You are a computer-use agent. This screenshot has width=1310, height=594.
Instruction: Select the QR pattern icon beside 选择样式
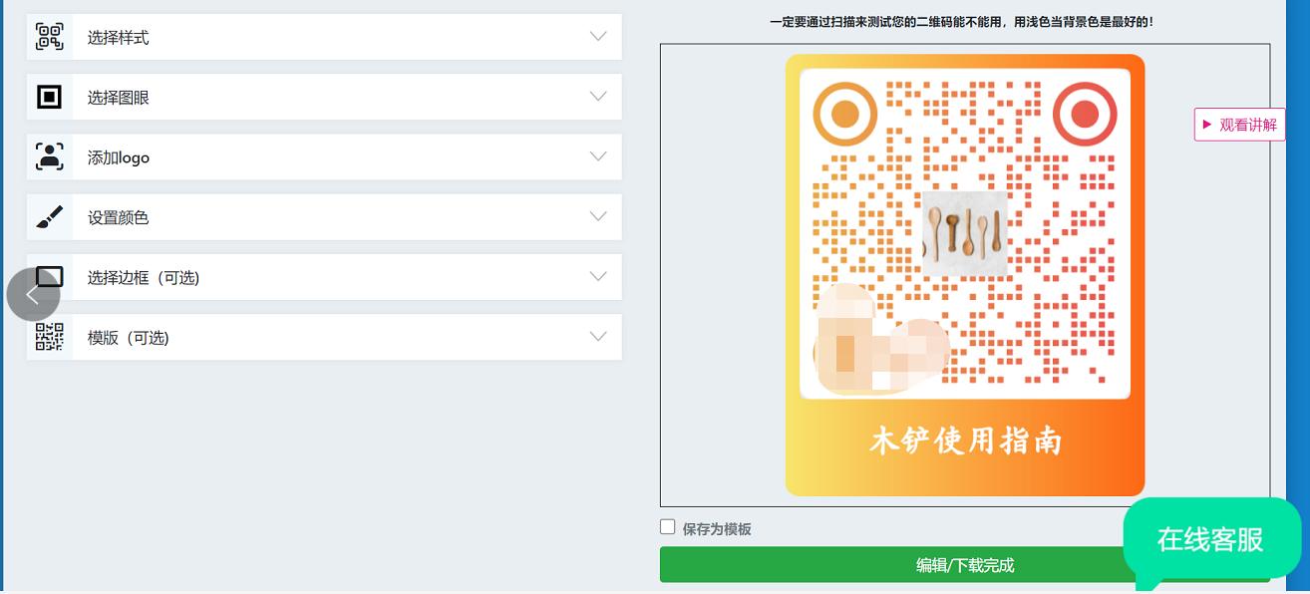point(50,37)
